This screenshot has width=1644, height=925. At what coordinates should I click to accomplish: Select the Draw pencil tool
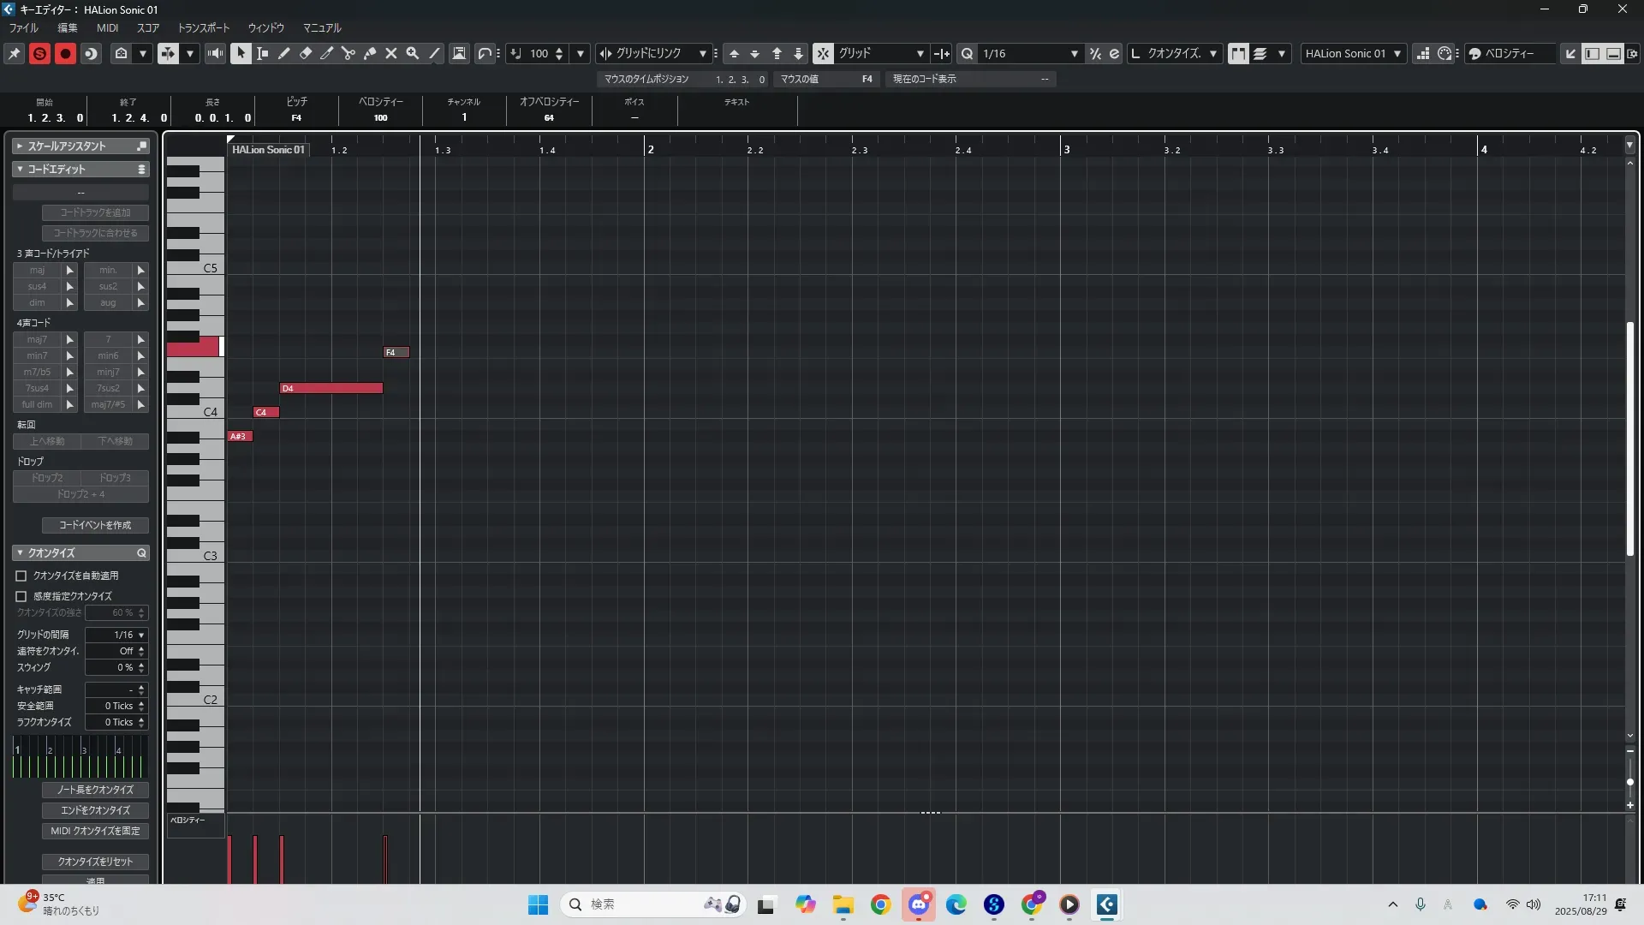284,53
